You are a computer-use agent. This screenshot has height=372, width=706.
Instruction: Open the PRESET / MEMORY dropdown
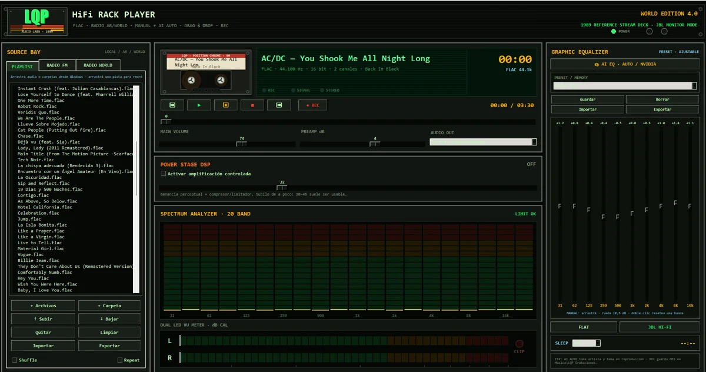pos(625,86)
